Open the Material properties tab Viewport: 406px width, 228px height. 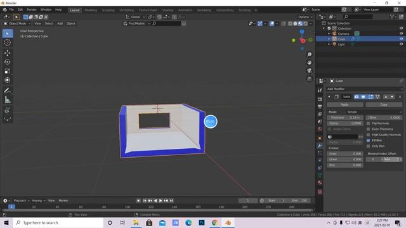(320, 182)
